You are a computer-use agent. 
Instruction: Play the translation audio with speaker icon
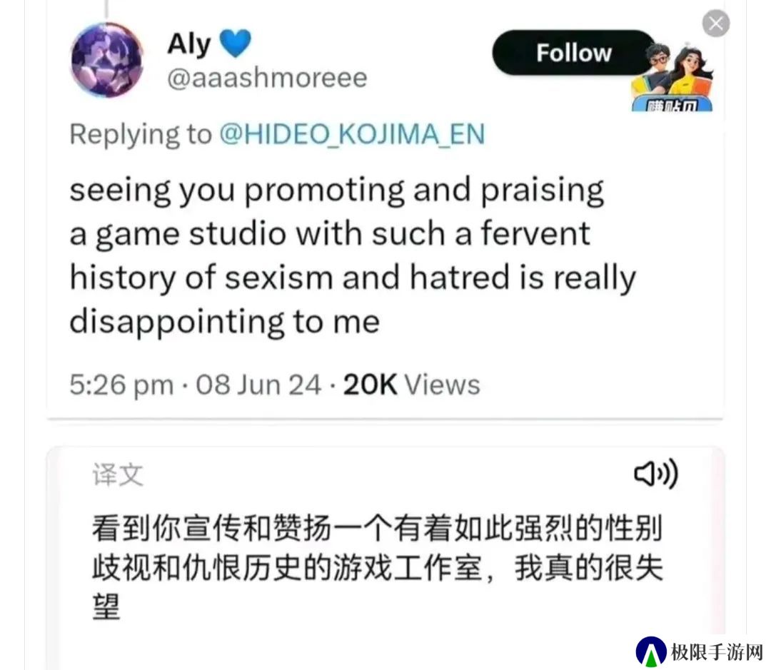tap(656, 474)
